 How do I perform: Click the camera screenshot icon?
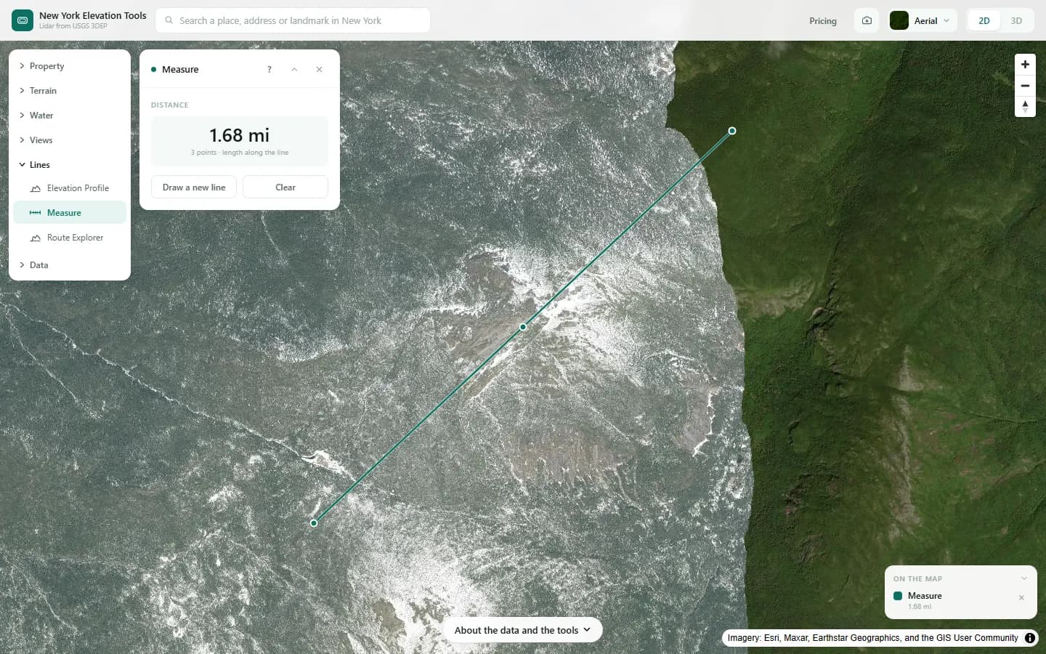click(867, 20)
